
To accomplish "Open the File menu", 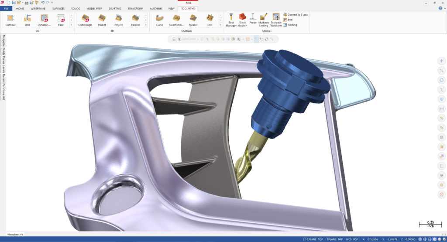I will tap(6, 9).
